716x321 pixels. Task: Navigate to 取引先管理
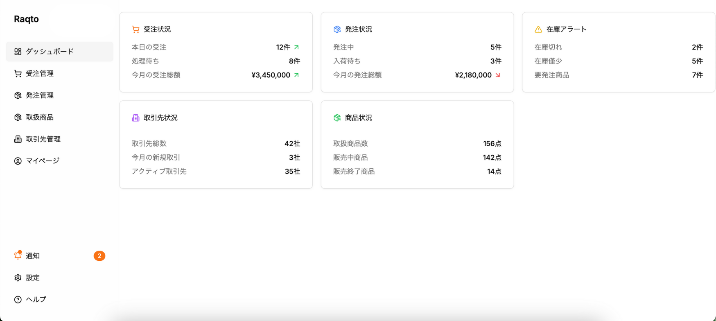click(x=43, y=139)
